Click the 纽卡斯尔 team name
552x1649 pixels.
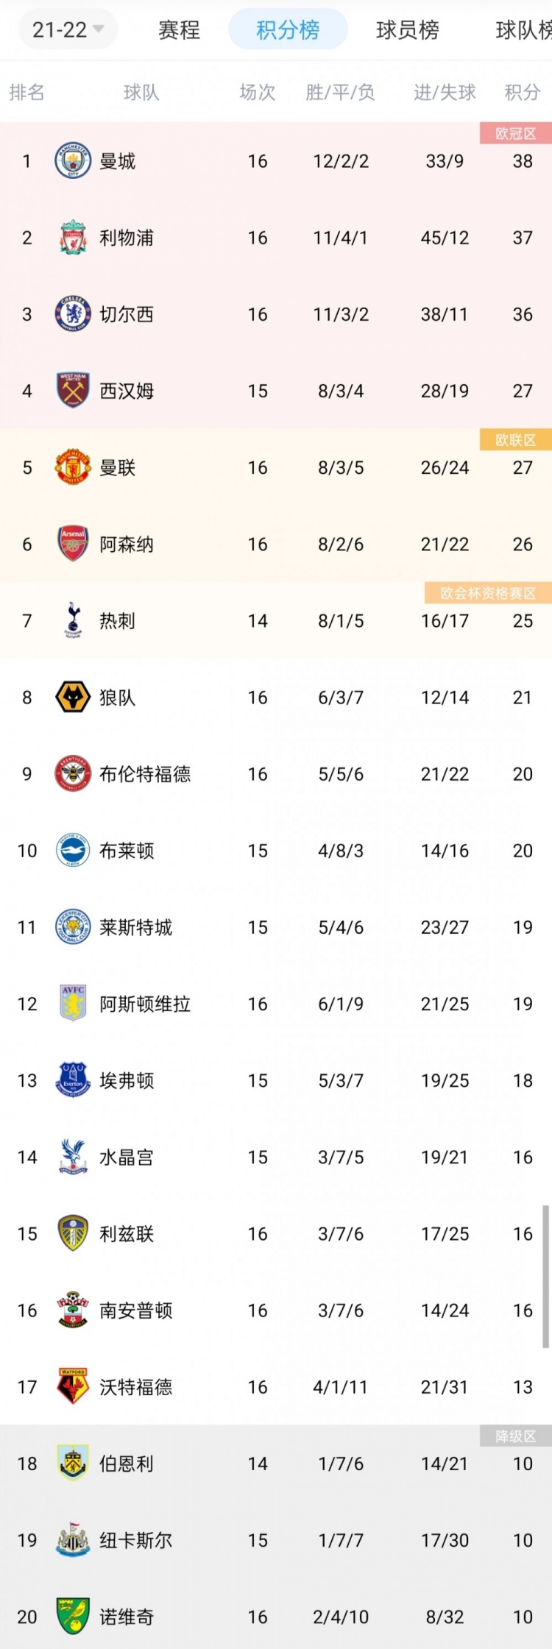[x=136, y=1540]
